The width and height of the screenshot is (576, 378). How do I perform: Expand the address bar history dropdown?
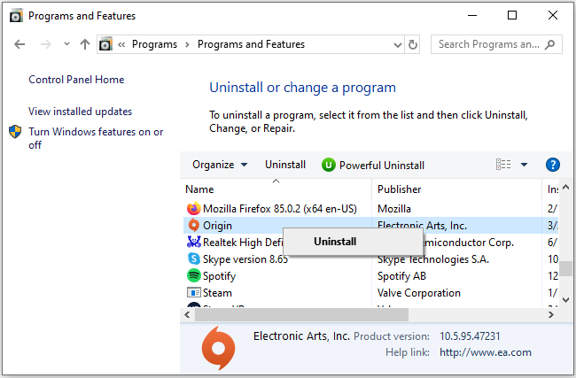tap(398, 45)
